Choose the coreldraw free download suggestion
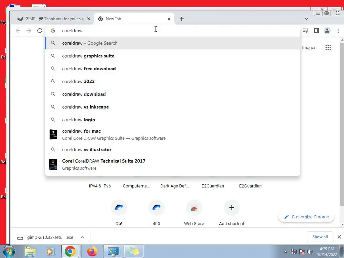Viewport: 344px width, 258px height. (173, 69)
